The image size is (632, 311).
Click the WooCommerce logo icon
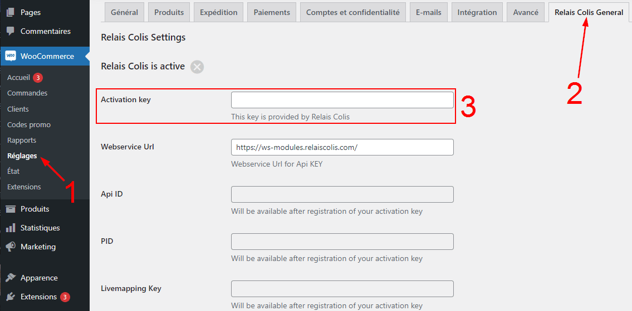pyautogui.click(x=11, y=56)
